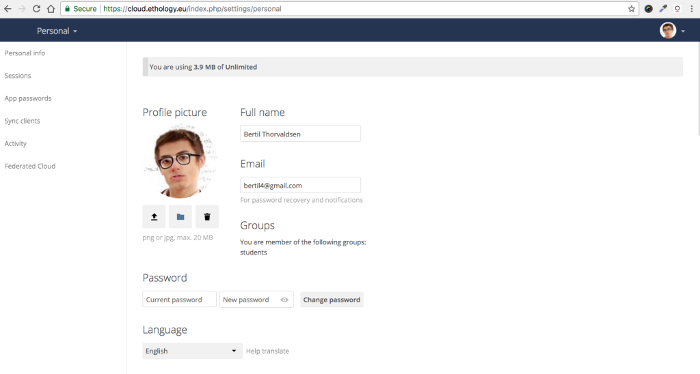Screen dimensions: 700x374
Task: Go to the browser home icon
Action: (x=51, y=8)
